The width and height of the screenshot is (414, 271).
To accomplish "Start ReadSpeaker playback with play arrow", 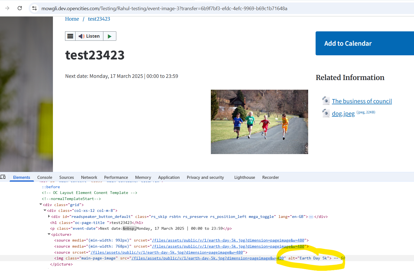I will (110, 36).
